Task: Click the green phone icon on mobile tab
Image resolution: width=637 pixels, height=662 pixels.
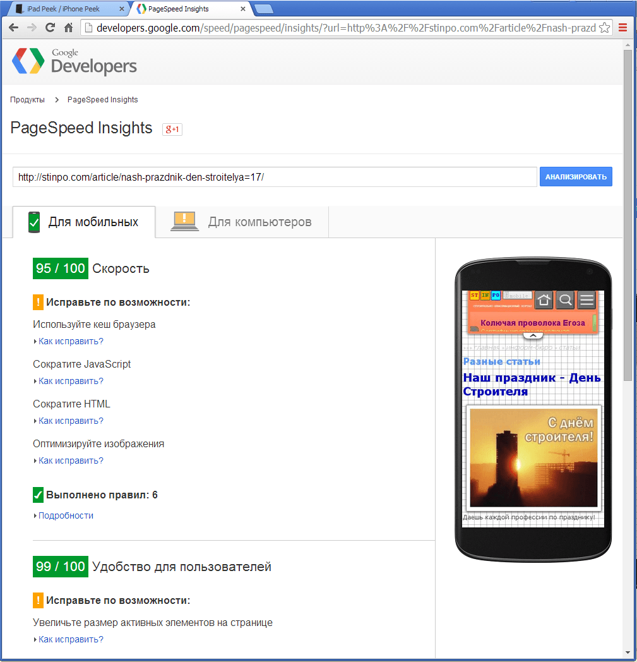Action: coord(34,222)
